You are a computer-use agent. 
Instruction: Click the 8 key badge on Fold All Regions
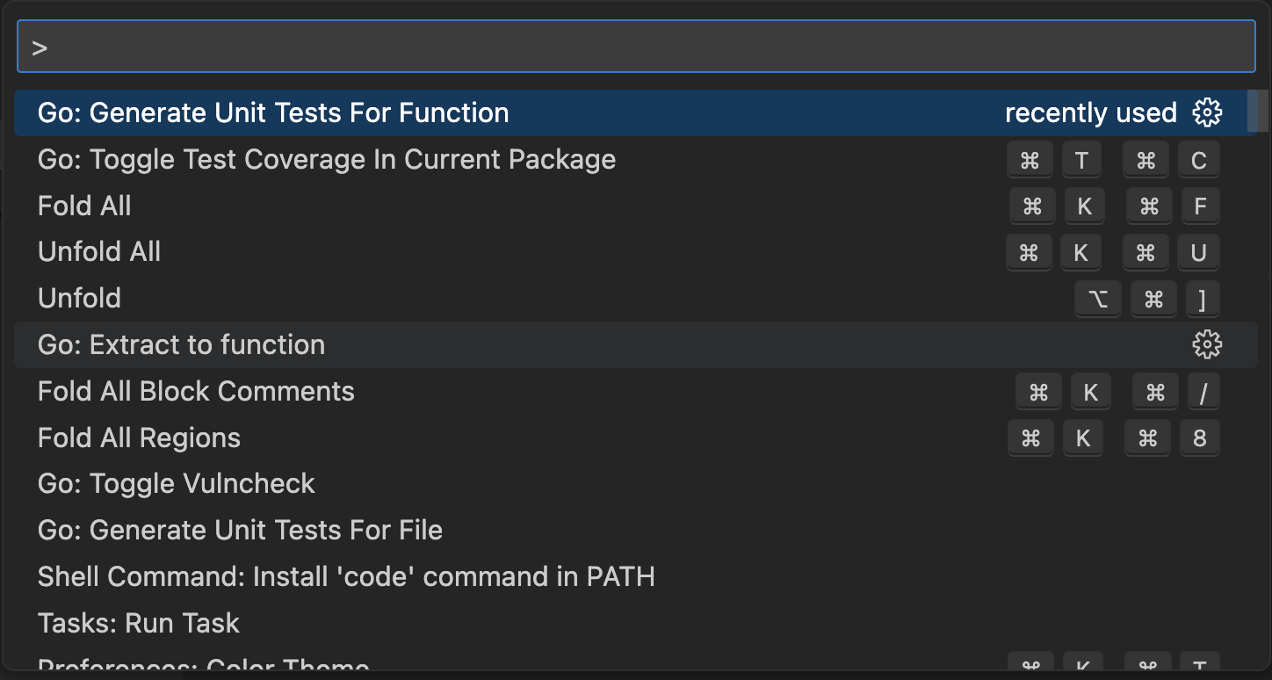click(1200, 438)
